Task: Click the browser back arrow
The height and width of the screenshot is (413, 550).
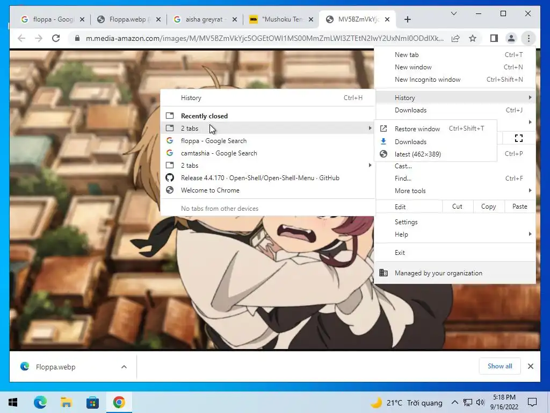Action: tap(21, 38)
